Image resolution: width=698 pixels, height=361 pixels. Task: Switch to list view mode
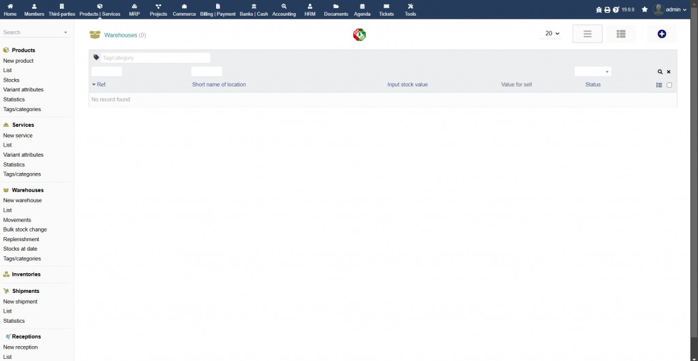tap(587, 34)
